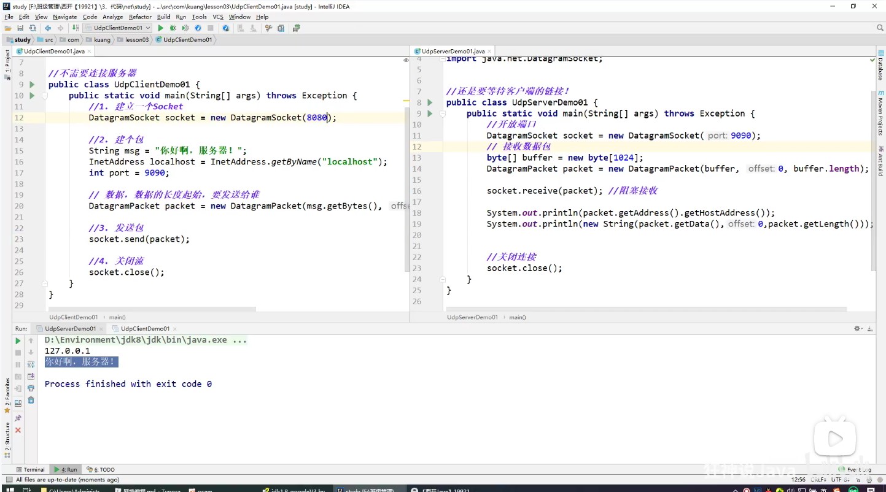Click the grey Stop square in the toolbar
The height and width of the screenshot is (492, 886).
point(211,28)
